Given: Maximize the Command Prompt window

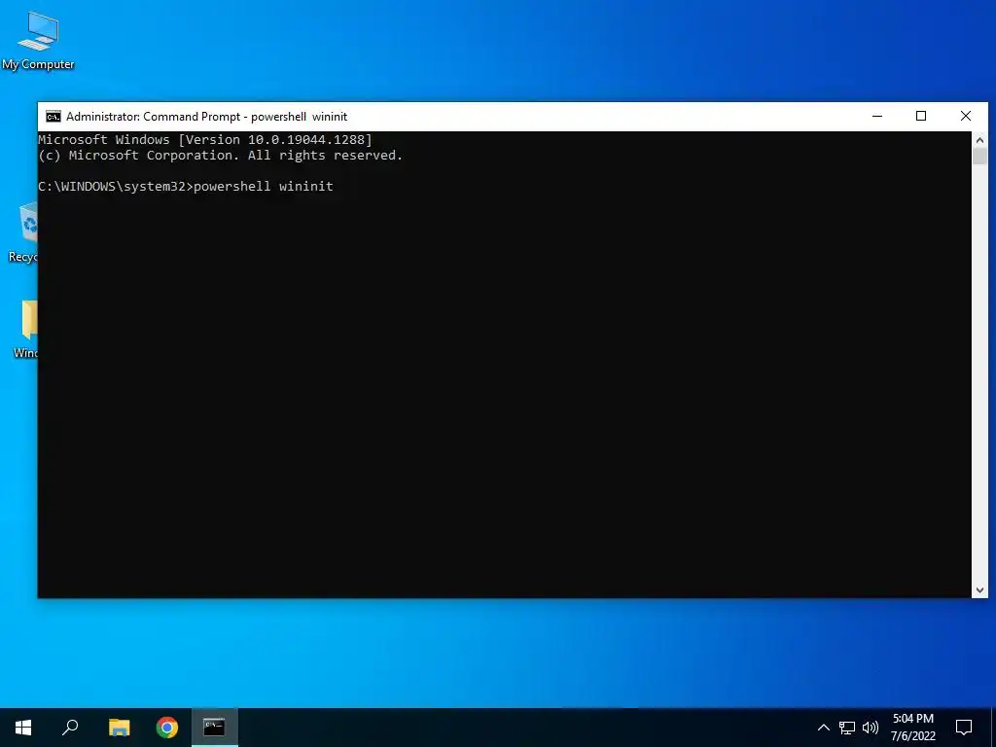Looking at the screenshot, I should tap(921, 117).
